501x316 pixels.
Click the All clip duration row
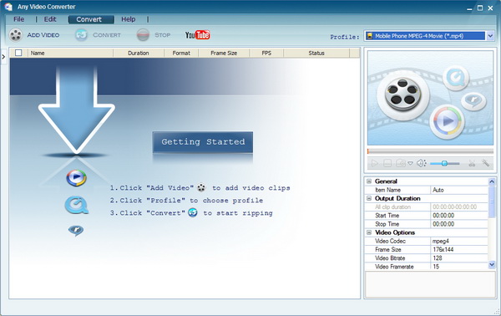coord(427,207)
